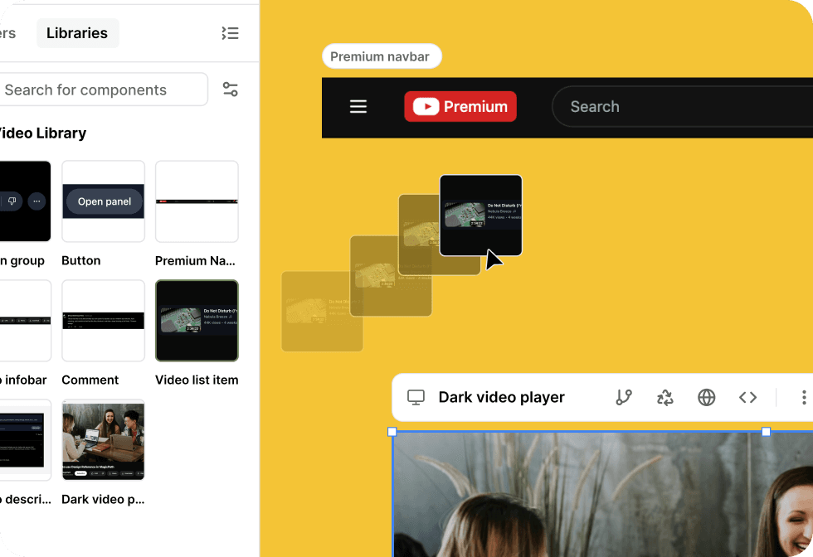Select the Video list item thumbnail
Image resolution: width=813 pixels, height=557 pixels.
coord(197,321)
